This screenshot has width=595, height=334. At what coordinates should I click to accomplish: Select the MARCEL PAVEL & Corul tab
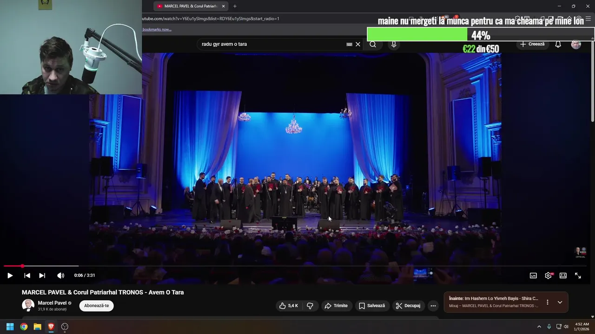[191, 6]
